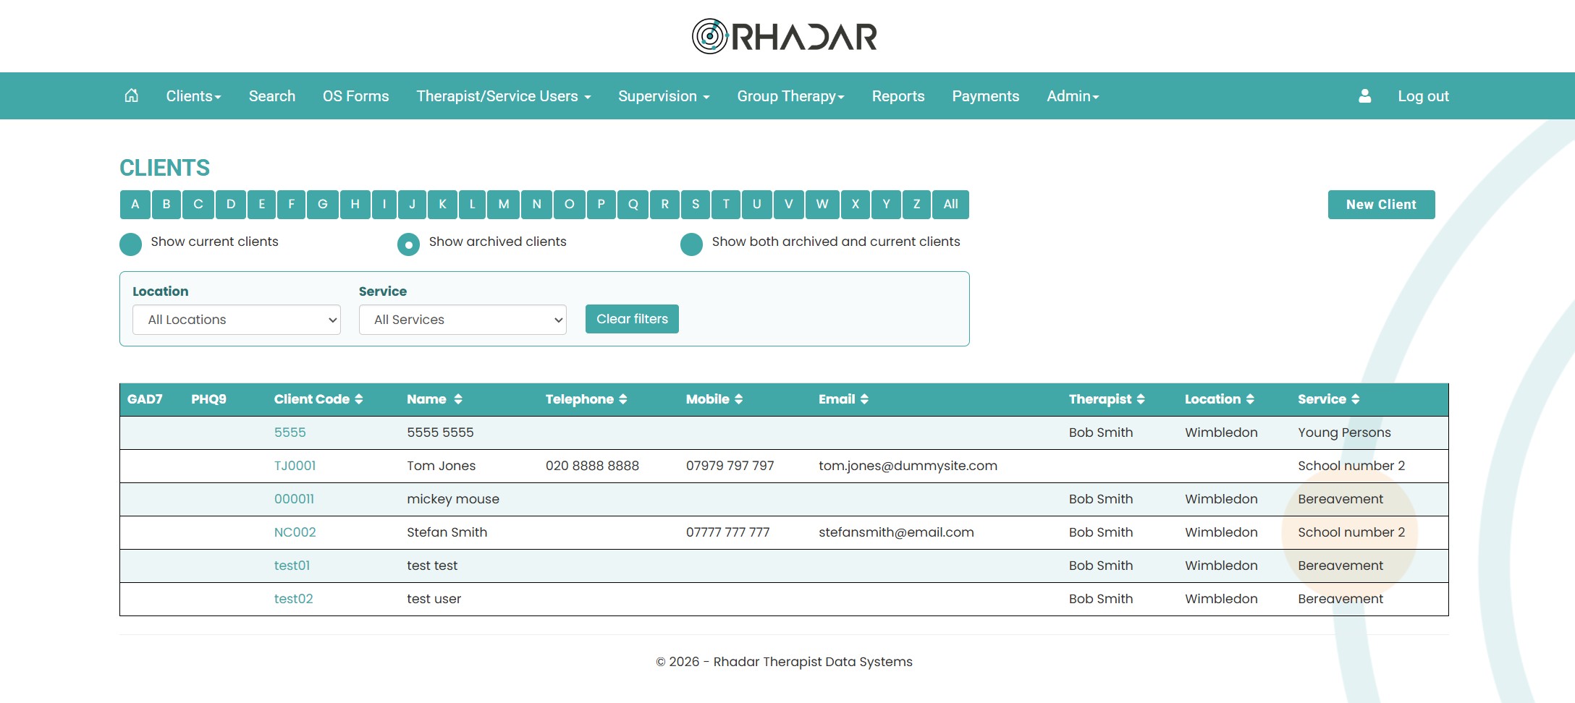Open client test01
Screen dimensions: 1575x703
coord(292,566)
